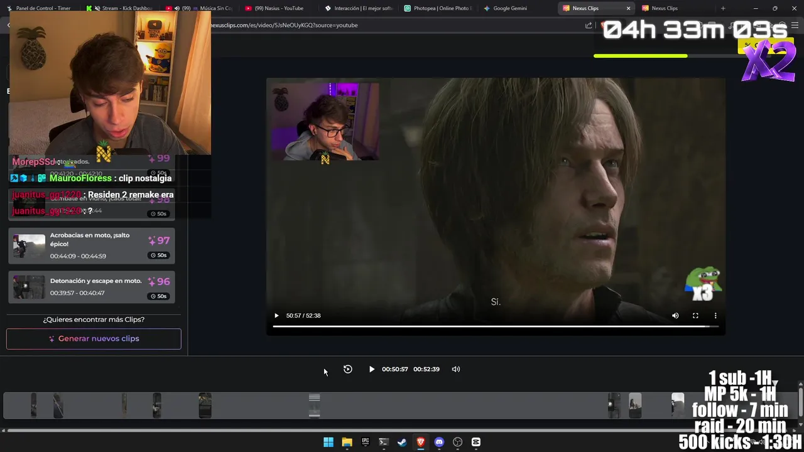Click the 00:39:57 - 00:40:47 timestamp text

click(77, 293)
